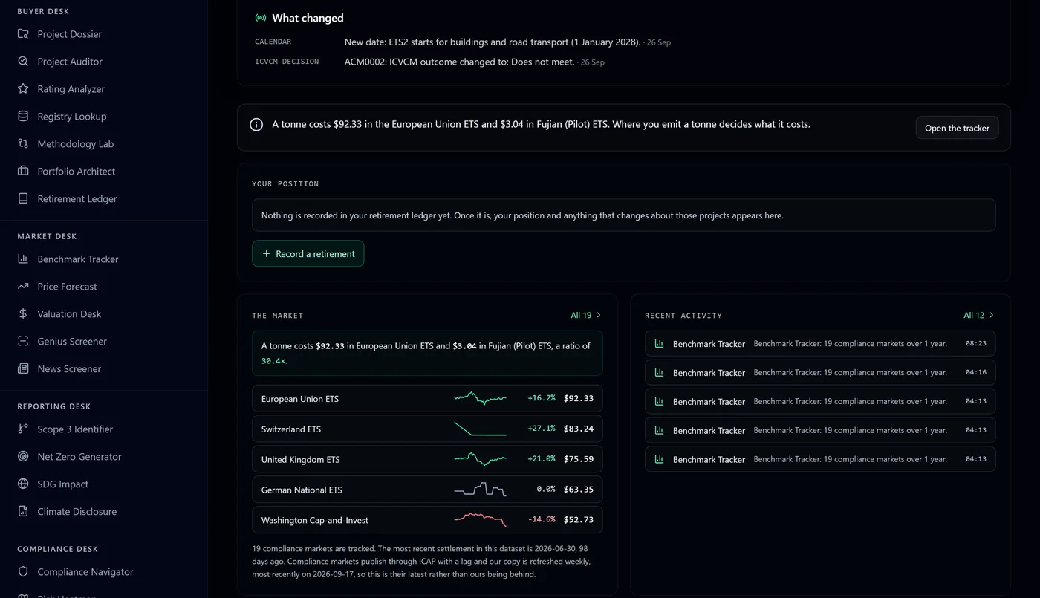Click the Net Zero Generator target icon

pos(23,456)
